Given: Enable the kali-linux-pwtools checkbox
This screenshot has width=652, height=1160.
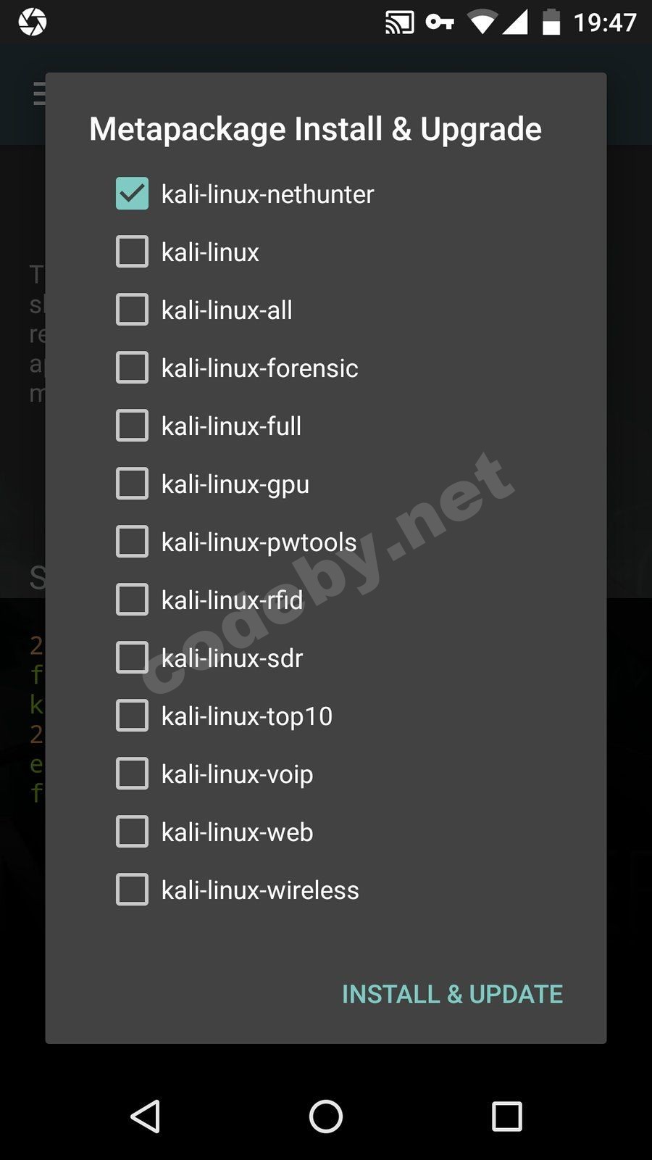Looking at the screenshot, I should [x=132, y=542].
